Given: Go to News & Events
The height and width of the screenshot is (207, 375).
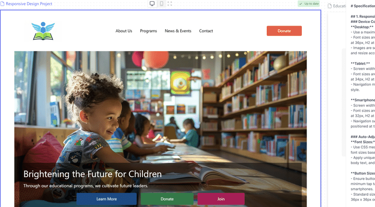Looking at the screenshot, I should click(178, 31).
